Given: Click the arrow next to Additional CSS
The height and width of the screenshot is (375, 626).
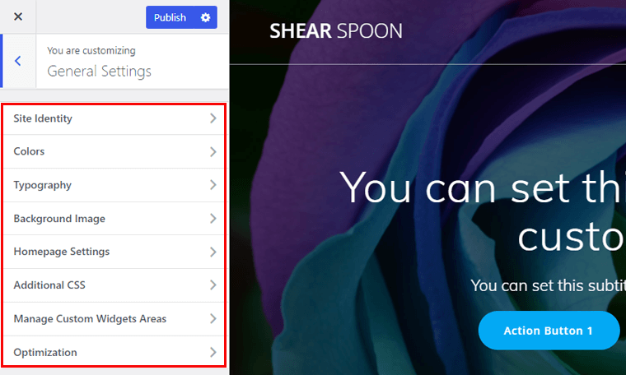Looking at the screenshot, I should [x=213, y=285].
